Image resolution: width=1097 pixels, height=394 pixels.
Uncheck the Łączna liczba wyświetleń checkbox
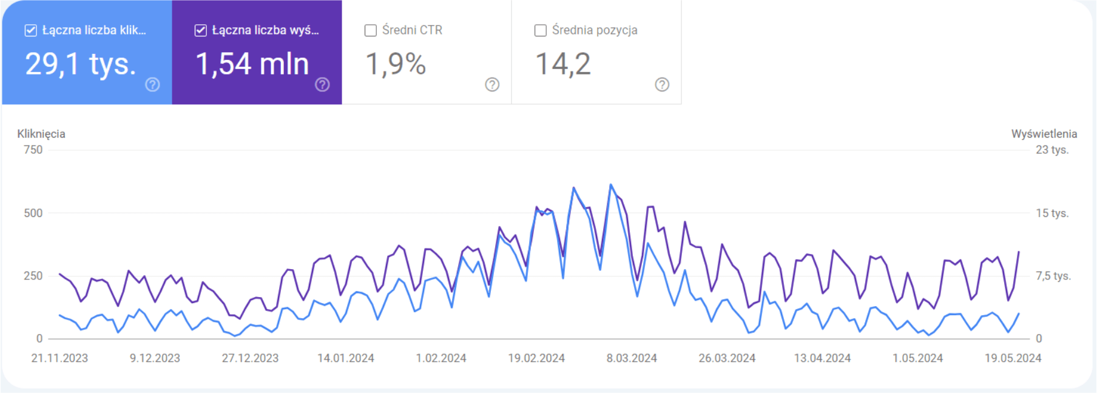point(201,30)
